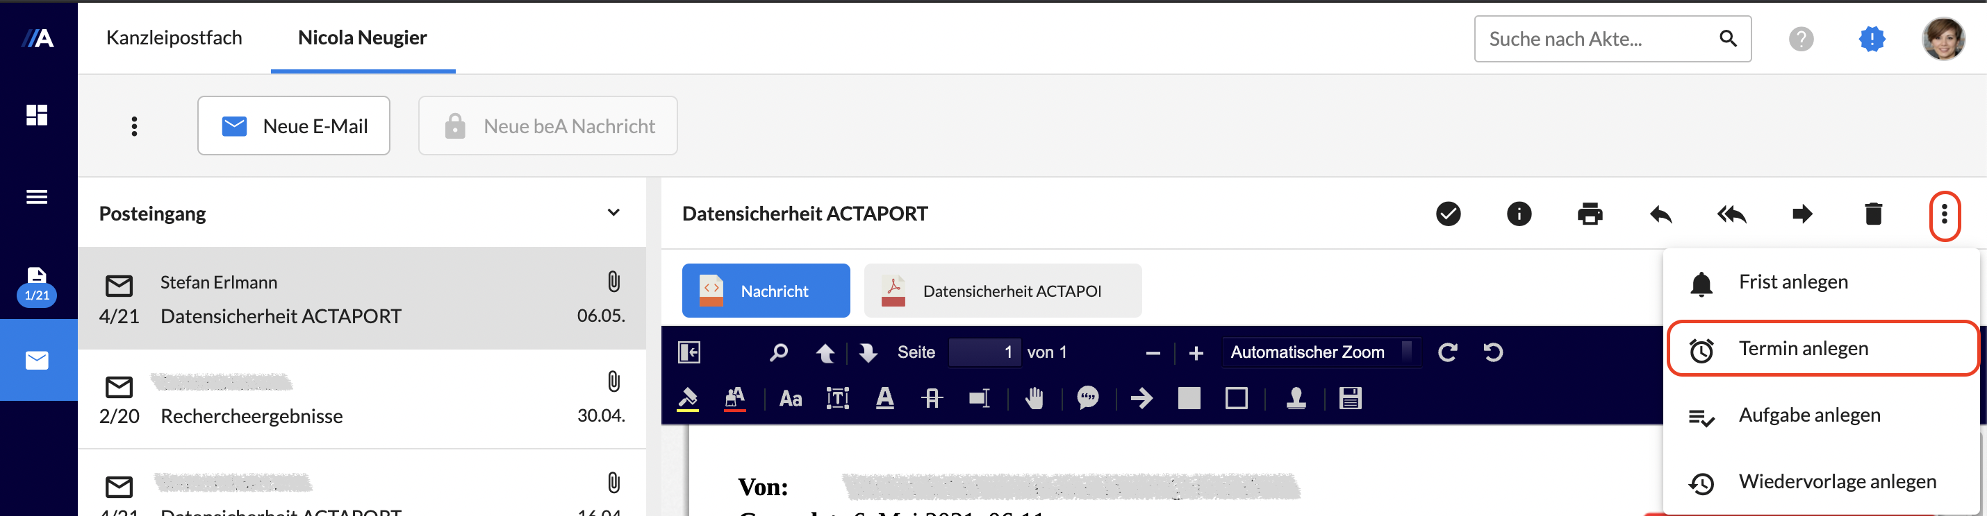Select the arrow drawing tool

click(x=1141, y=398)
